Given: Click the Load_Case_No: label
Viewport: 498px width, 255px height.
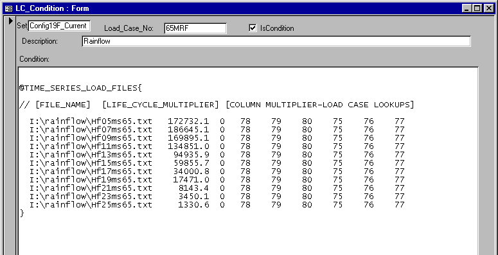Looking at the screenshot, I should pos(129,28).
